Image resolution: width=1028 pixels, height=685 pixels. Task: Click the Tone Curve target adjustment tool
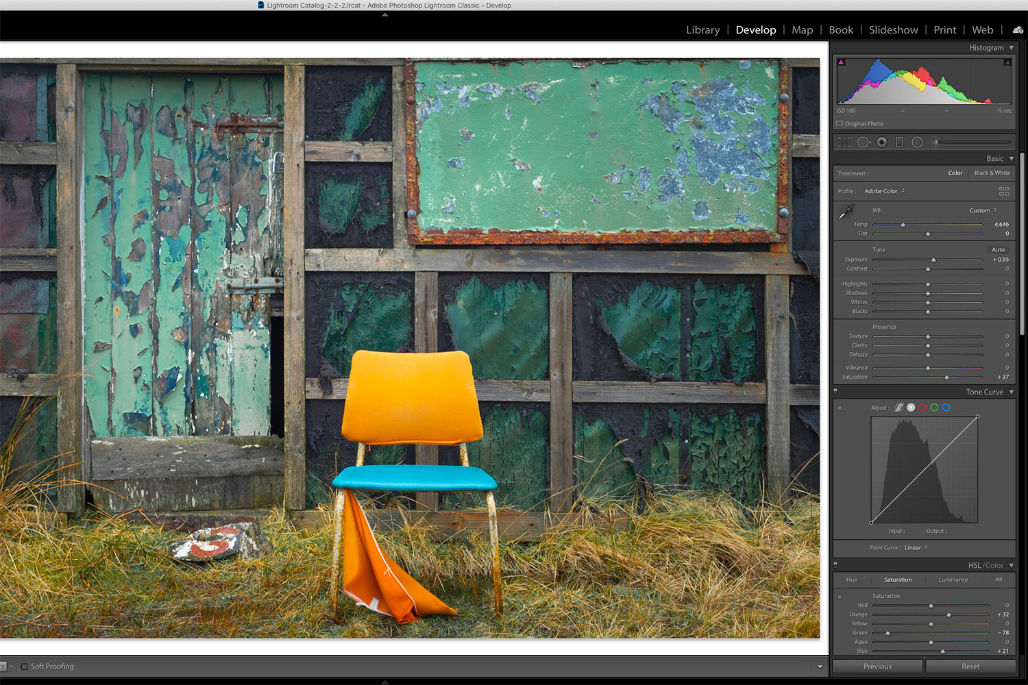840,408
